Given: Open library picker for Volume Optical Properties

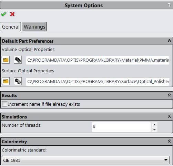Looking at the screenshot, I should (18, 60).
